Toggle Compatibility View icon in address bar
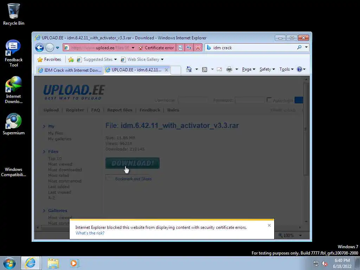Image resolution: width=360 pixels, height=270 pixels. tap(180, 48)
